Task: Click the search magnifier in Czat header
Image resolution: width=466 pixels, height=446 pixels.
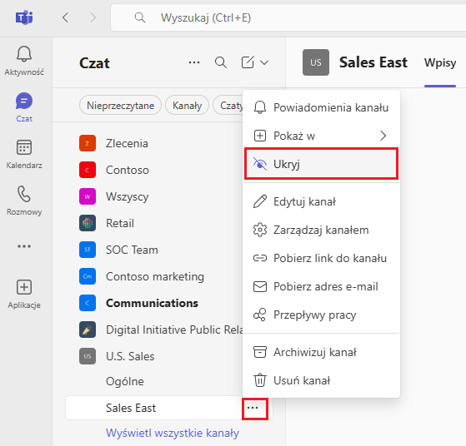Action: pyautogui.click(x=221, y=62)
